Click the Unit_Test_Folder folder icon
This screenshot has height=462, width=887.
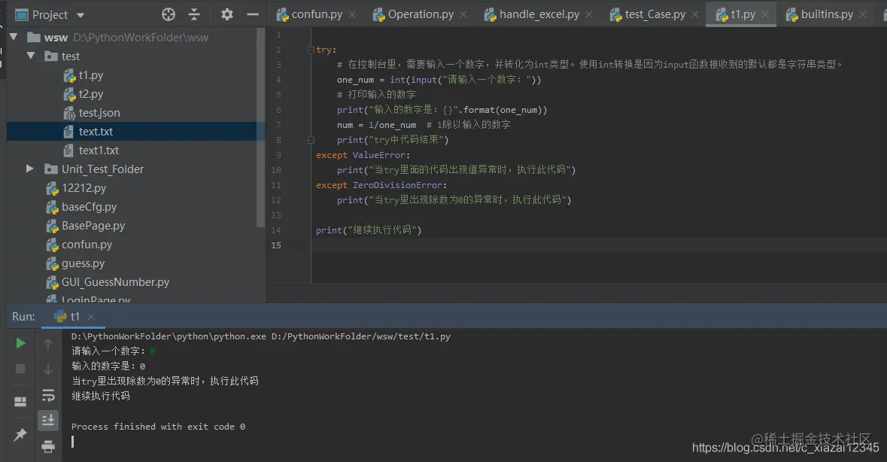51,169
